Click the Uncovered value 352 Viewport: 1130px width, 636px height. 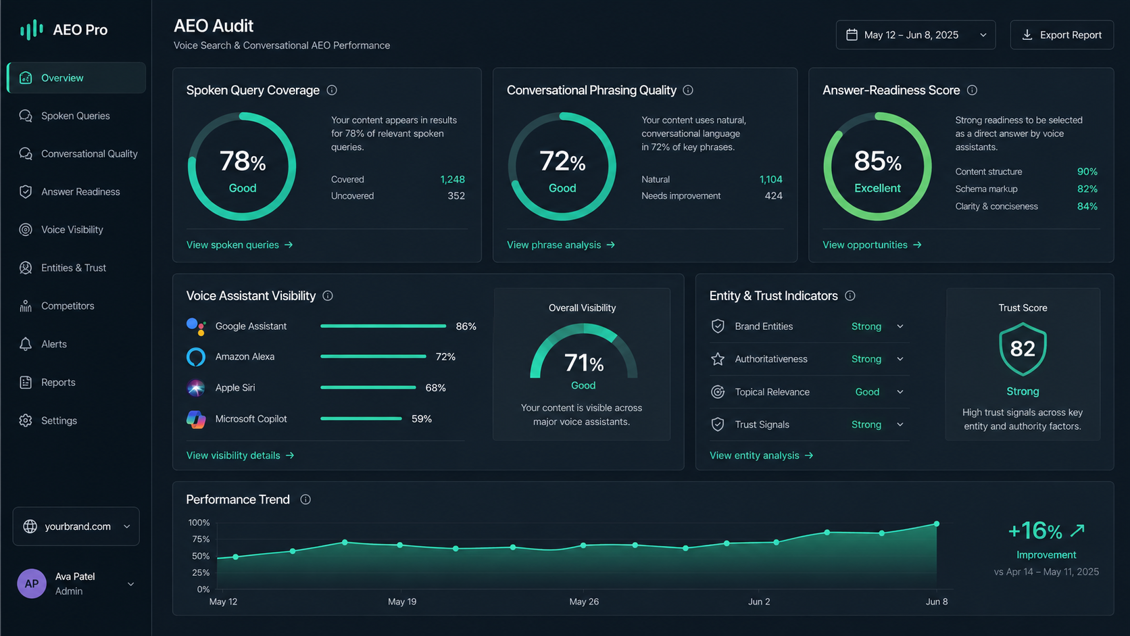coord(456,196)
